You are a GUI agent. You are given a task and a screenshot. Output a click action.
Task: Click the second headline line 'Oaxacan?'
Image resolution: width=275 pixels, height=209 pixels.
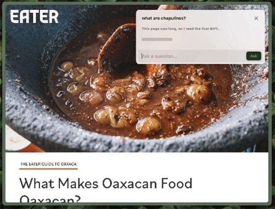coord(50,199)
